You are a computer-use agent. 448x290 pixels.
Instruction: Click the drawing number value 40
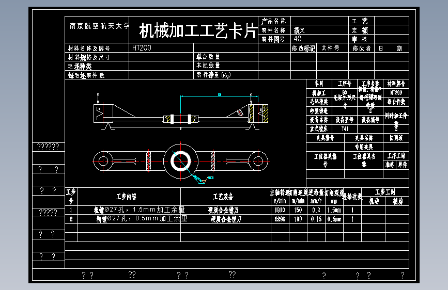click(x=298, y=39)
